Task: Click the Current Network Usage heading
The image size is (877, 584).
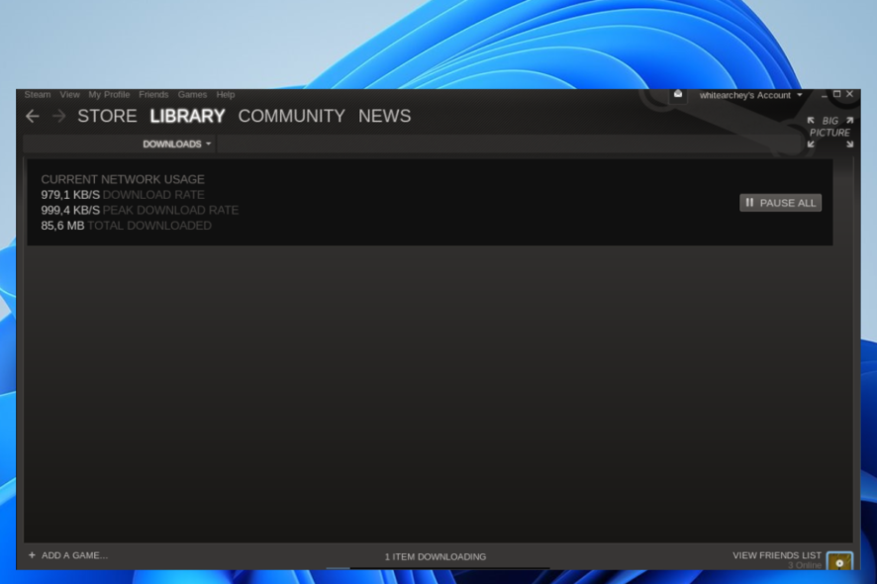Action: [x=123, y=179]
